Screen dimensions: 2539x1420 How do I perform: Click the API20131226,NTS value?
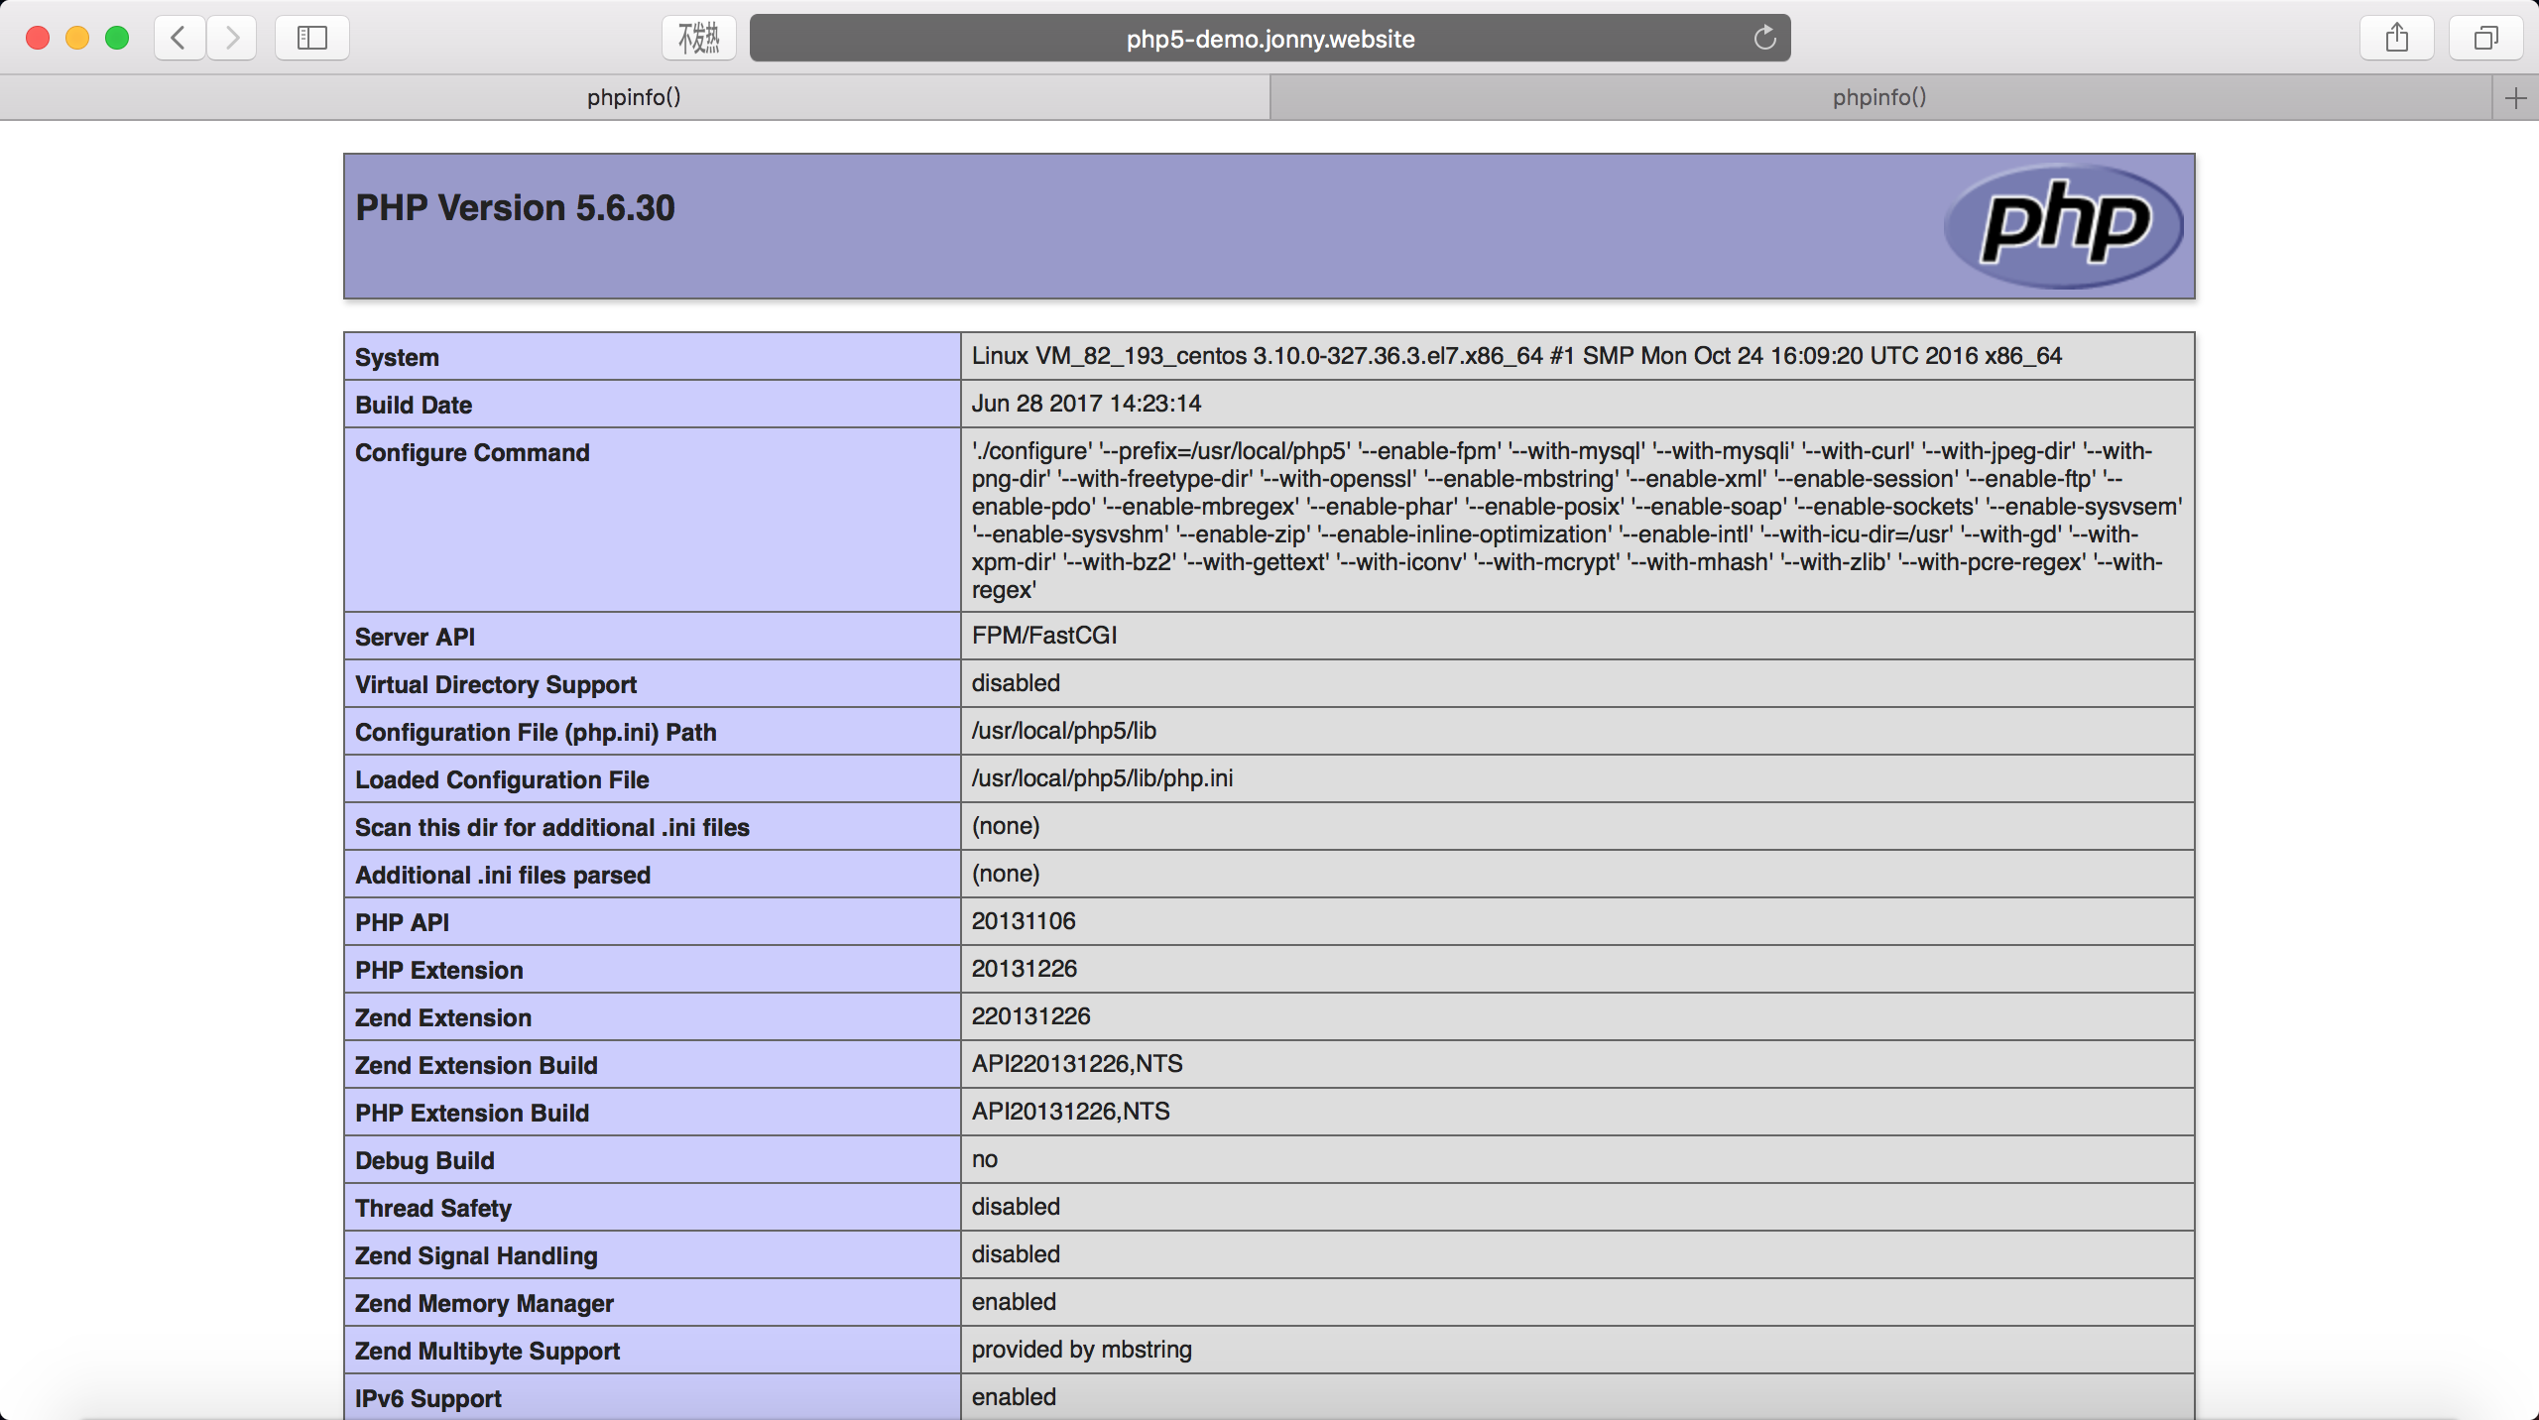point(1071,1111)
